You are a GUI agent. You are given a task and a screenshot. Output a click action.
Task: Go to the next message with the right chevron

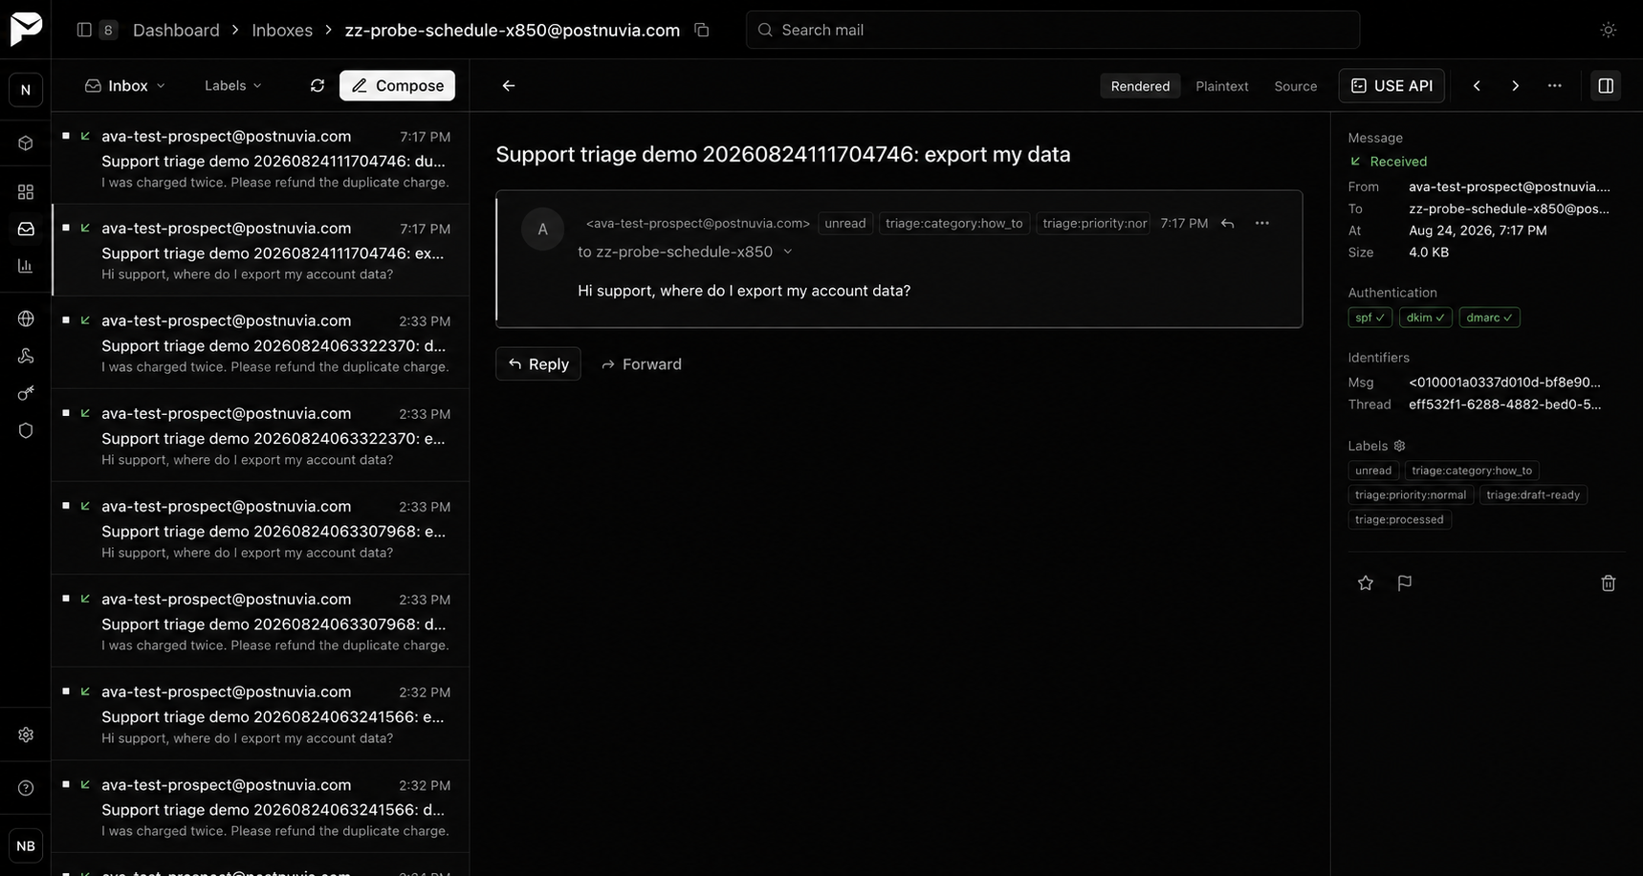pos(1515,85)
